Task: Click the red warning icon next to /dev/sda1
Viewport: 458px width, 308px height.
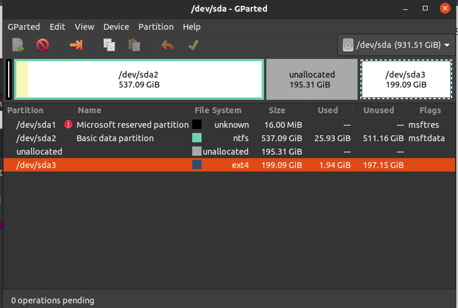Action: (68, 125)
